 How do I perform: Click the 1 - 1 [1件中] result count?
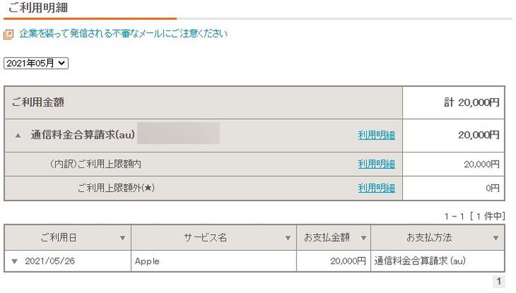[x=474, y=215]
